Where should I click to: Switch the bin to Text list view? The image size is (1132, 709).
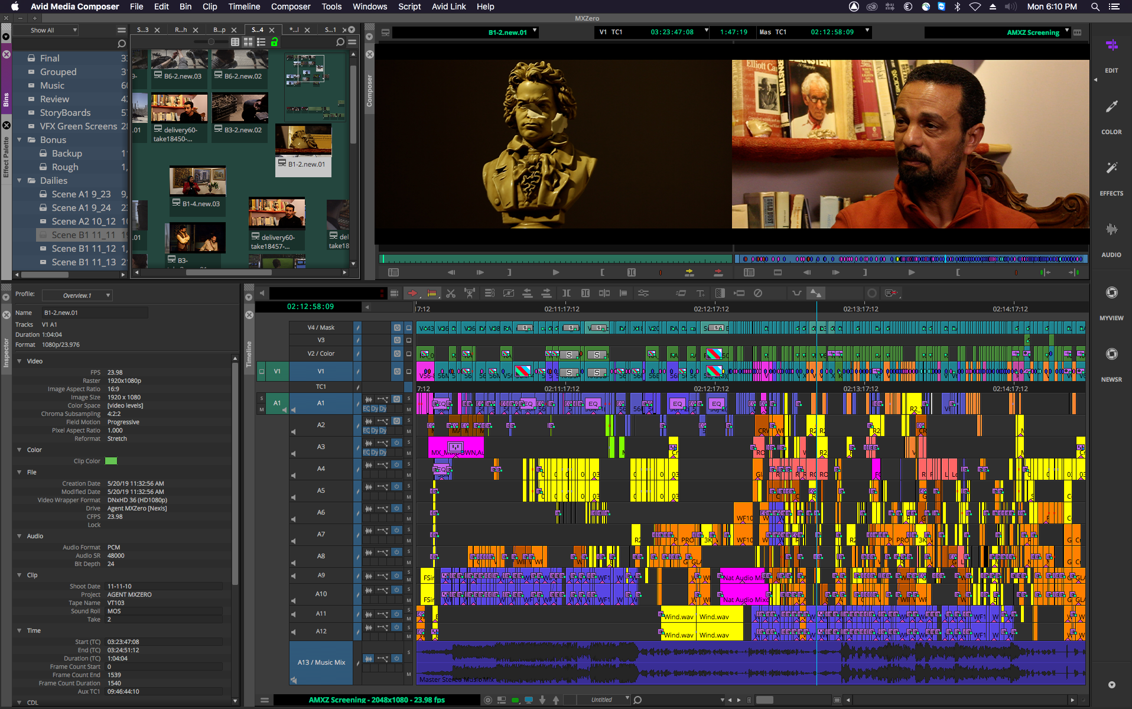235,42
